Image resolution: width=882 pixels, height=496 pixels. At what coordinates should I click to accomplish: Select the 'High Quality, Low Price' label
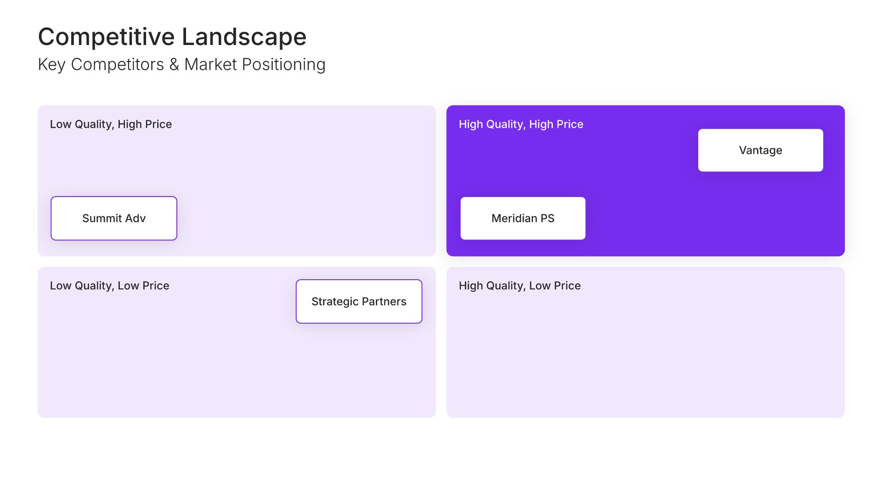520,286
